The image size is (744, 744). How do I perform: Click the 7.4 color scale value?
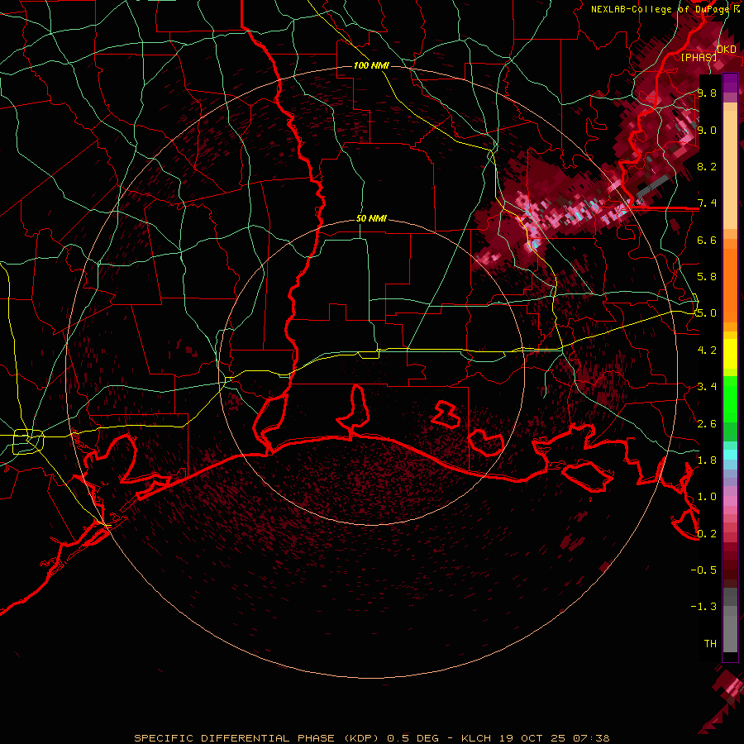pyautogui.click(x=707, y=203)
